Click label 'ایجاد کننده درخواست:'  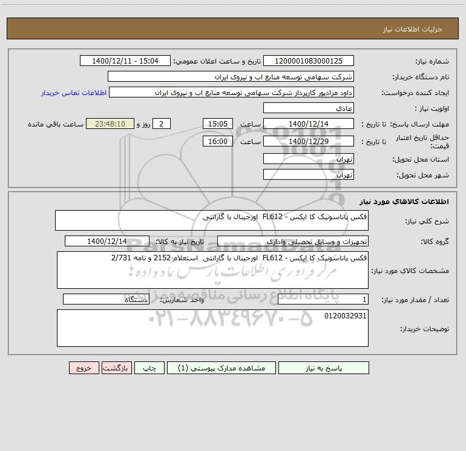coord(415,93)
